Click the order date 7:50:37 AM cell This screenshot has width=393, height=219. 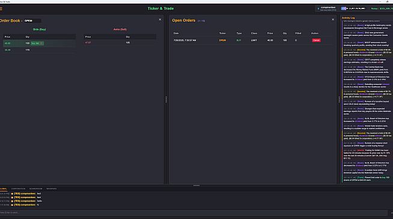184,41
